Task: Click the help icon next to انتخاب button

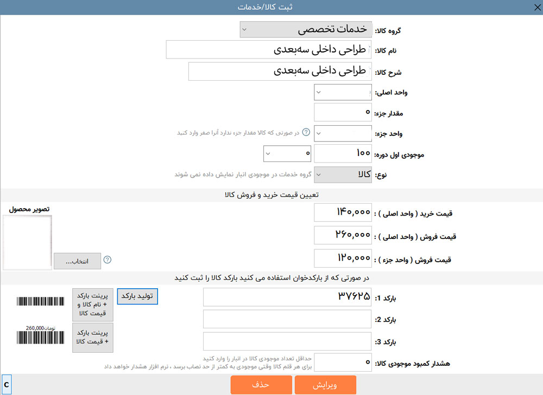Action: click(108, 260)
